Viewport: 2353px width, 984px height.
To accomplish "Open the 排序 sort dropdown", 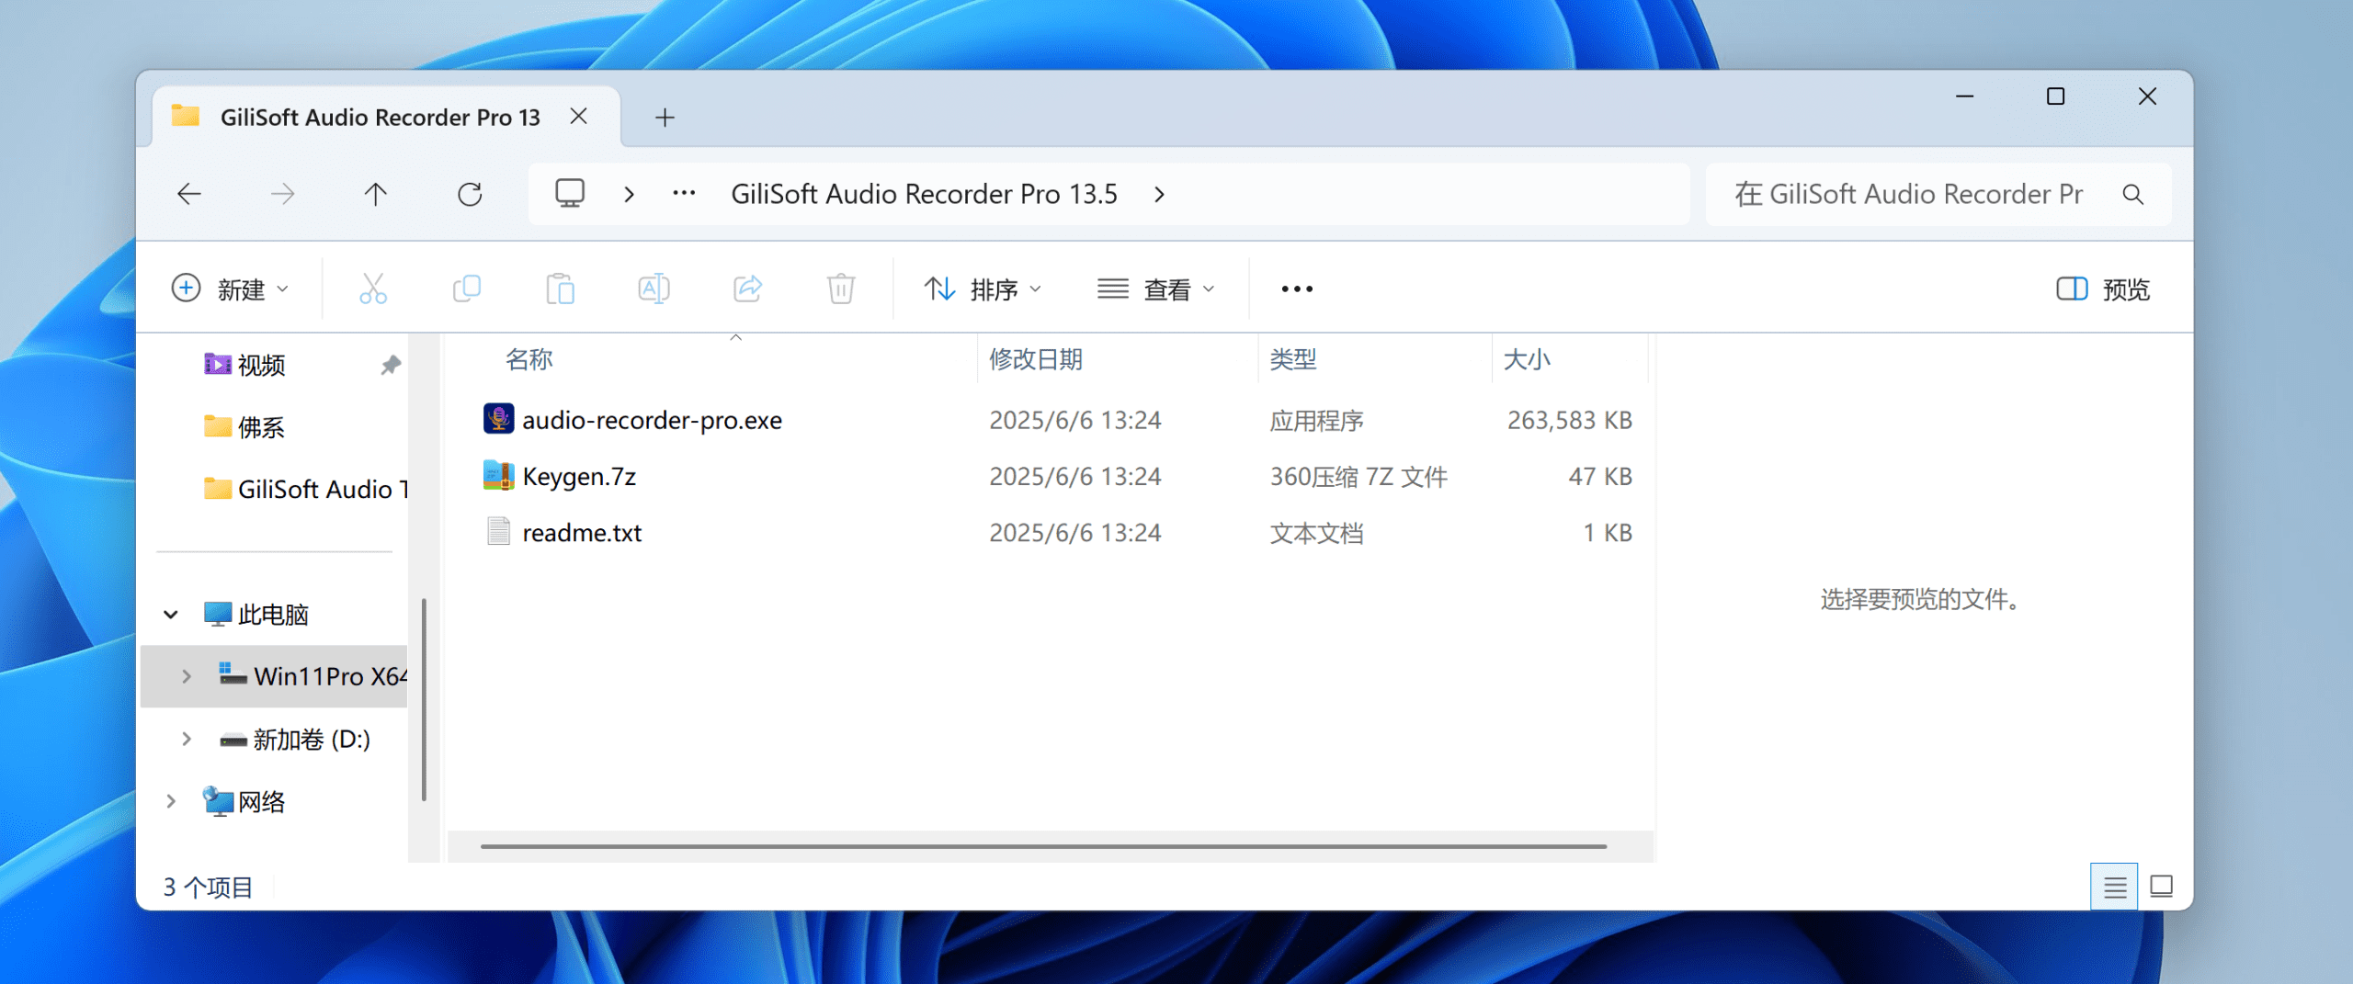I will pos(983,289).
